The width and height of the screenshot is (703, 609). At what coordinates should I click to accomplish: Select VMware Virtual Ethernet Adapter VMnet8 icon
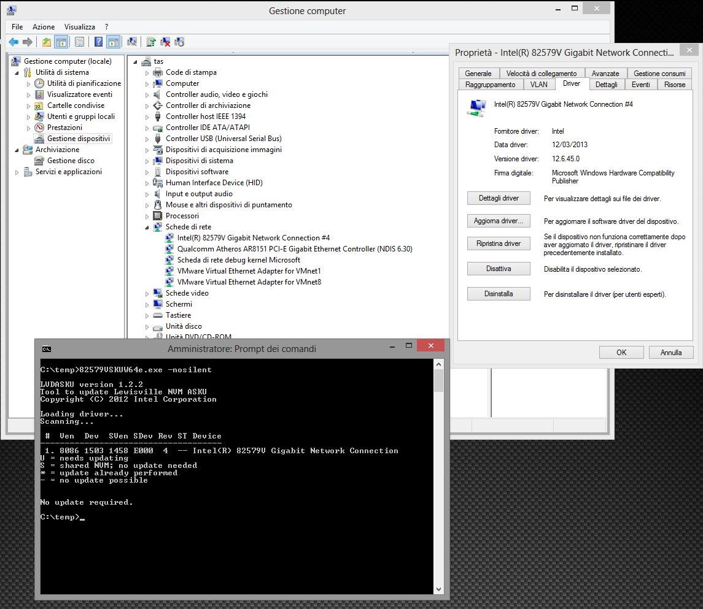pyautogui.click(x=169, y=282)
